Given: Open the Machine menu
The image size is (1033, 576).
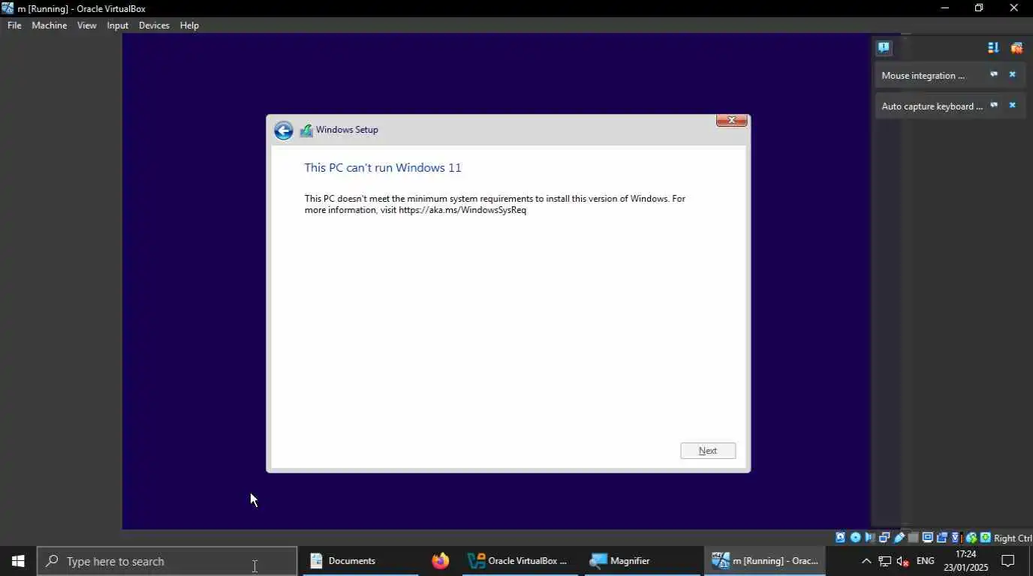Looking at the screenshot, I should (50, 25).
